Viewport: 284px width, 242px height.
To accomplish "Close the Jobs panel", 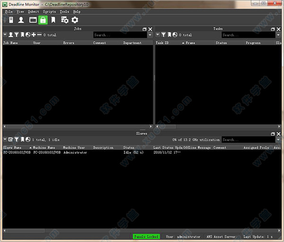I will click(x=151, y=29).
